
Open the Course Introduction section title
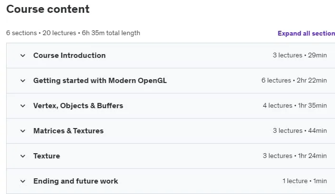[x=69, y=55]
